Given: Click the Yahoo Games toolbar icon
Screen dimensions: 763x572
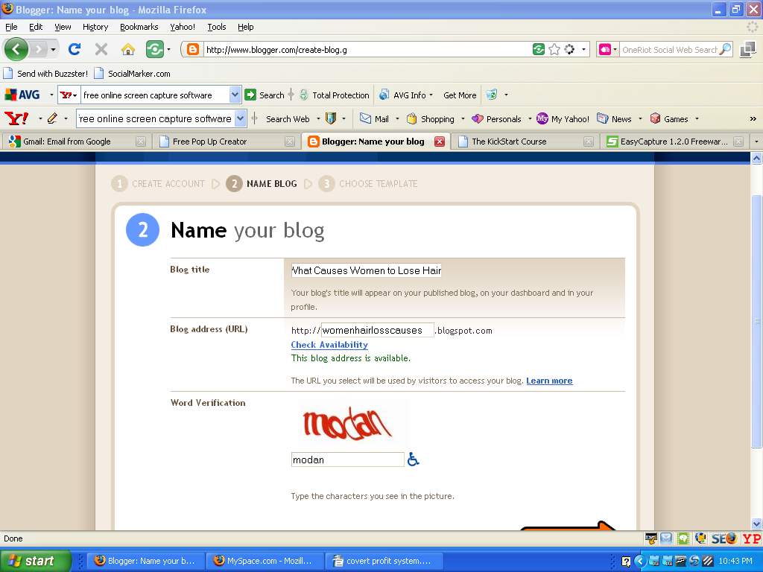Looking at the screenshot, I should 669,118.
